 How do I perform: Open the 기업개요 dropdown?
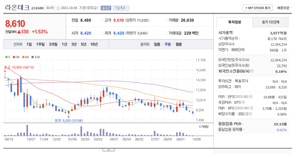(x=121, y=8)
